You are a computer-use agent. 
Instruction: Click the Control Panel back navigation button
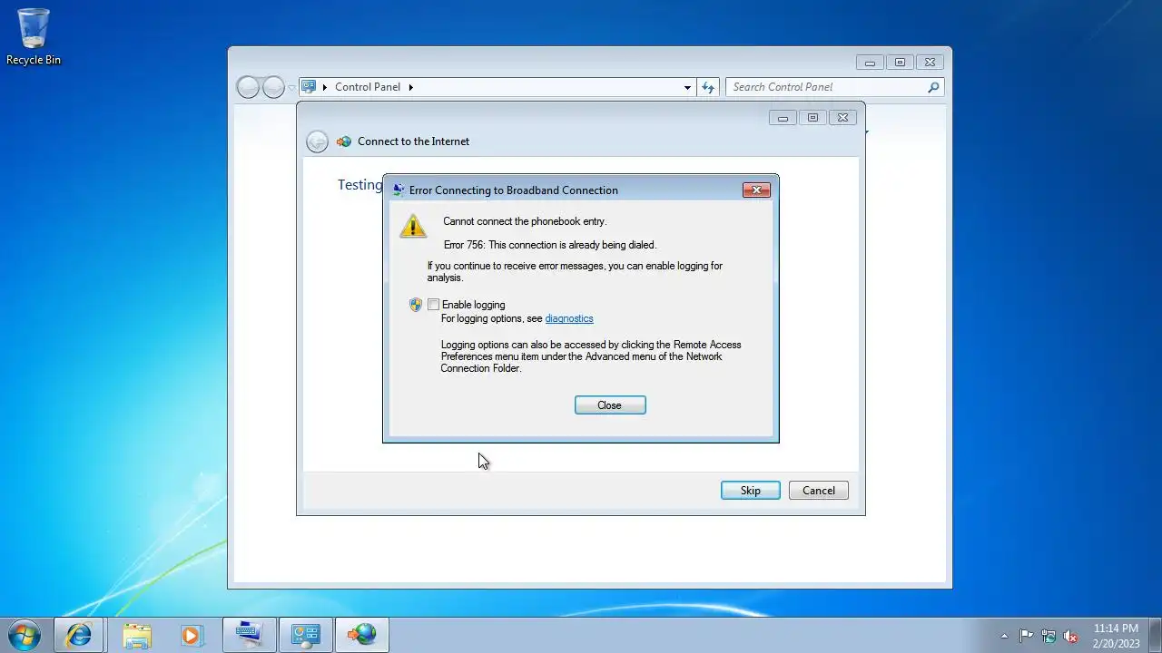click(x=248, y=87)
